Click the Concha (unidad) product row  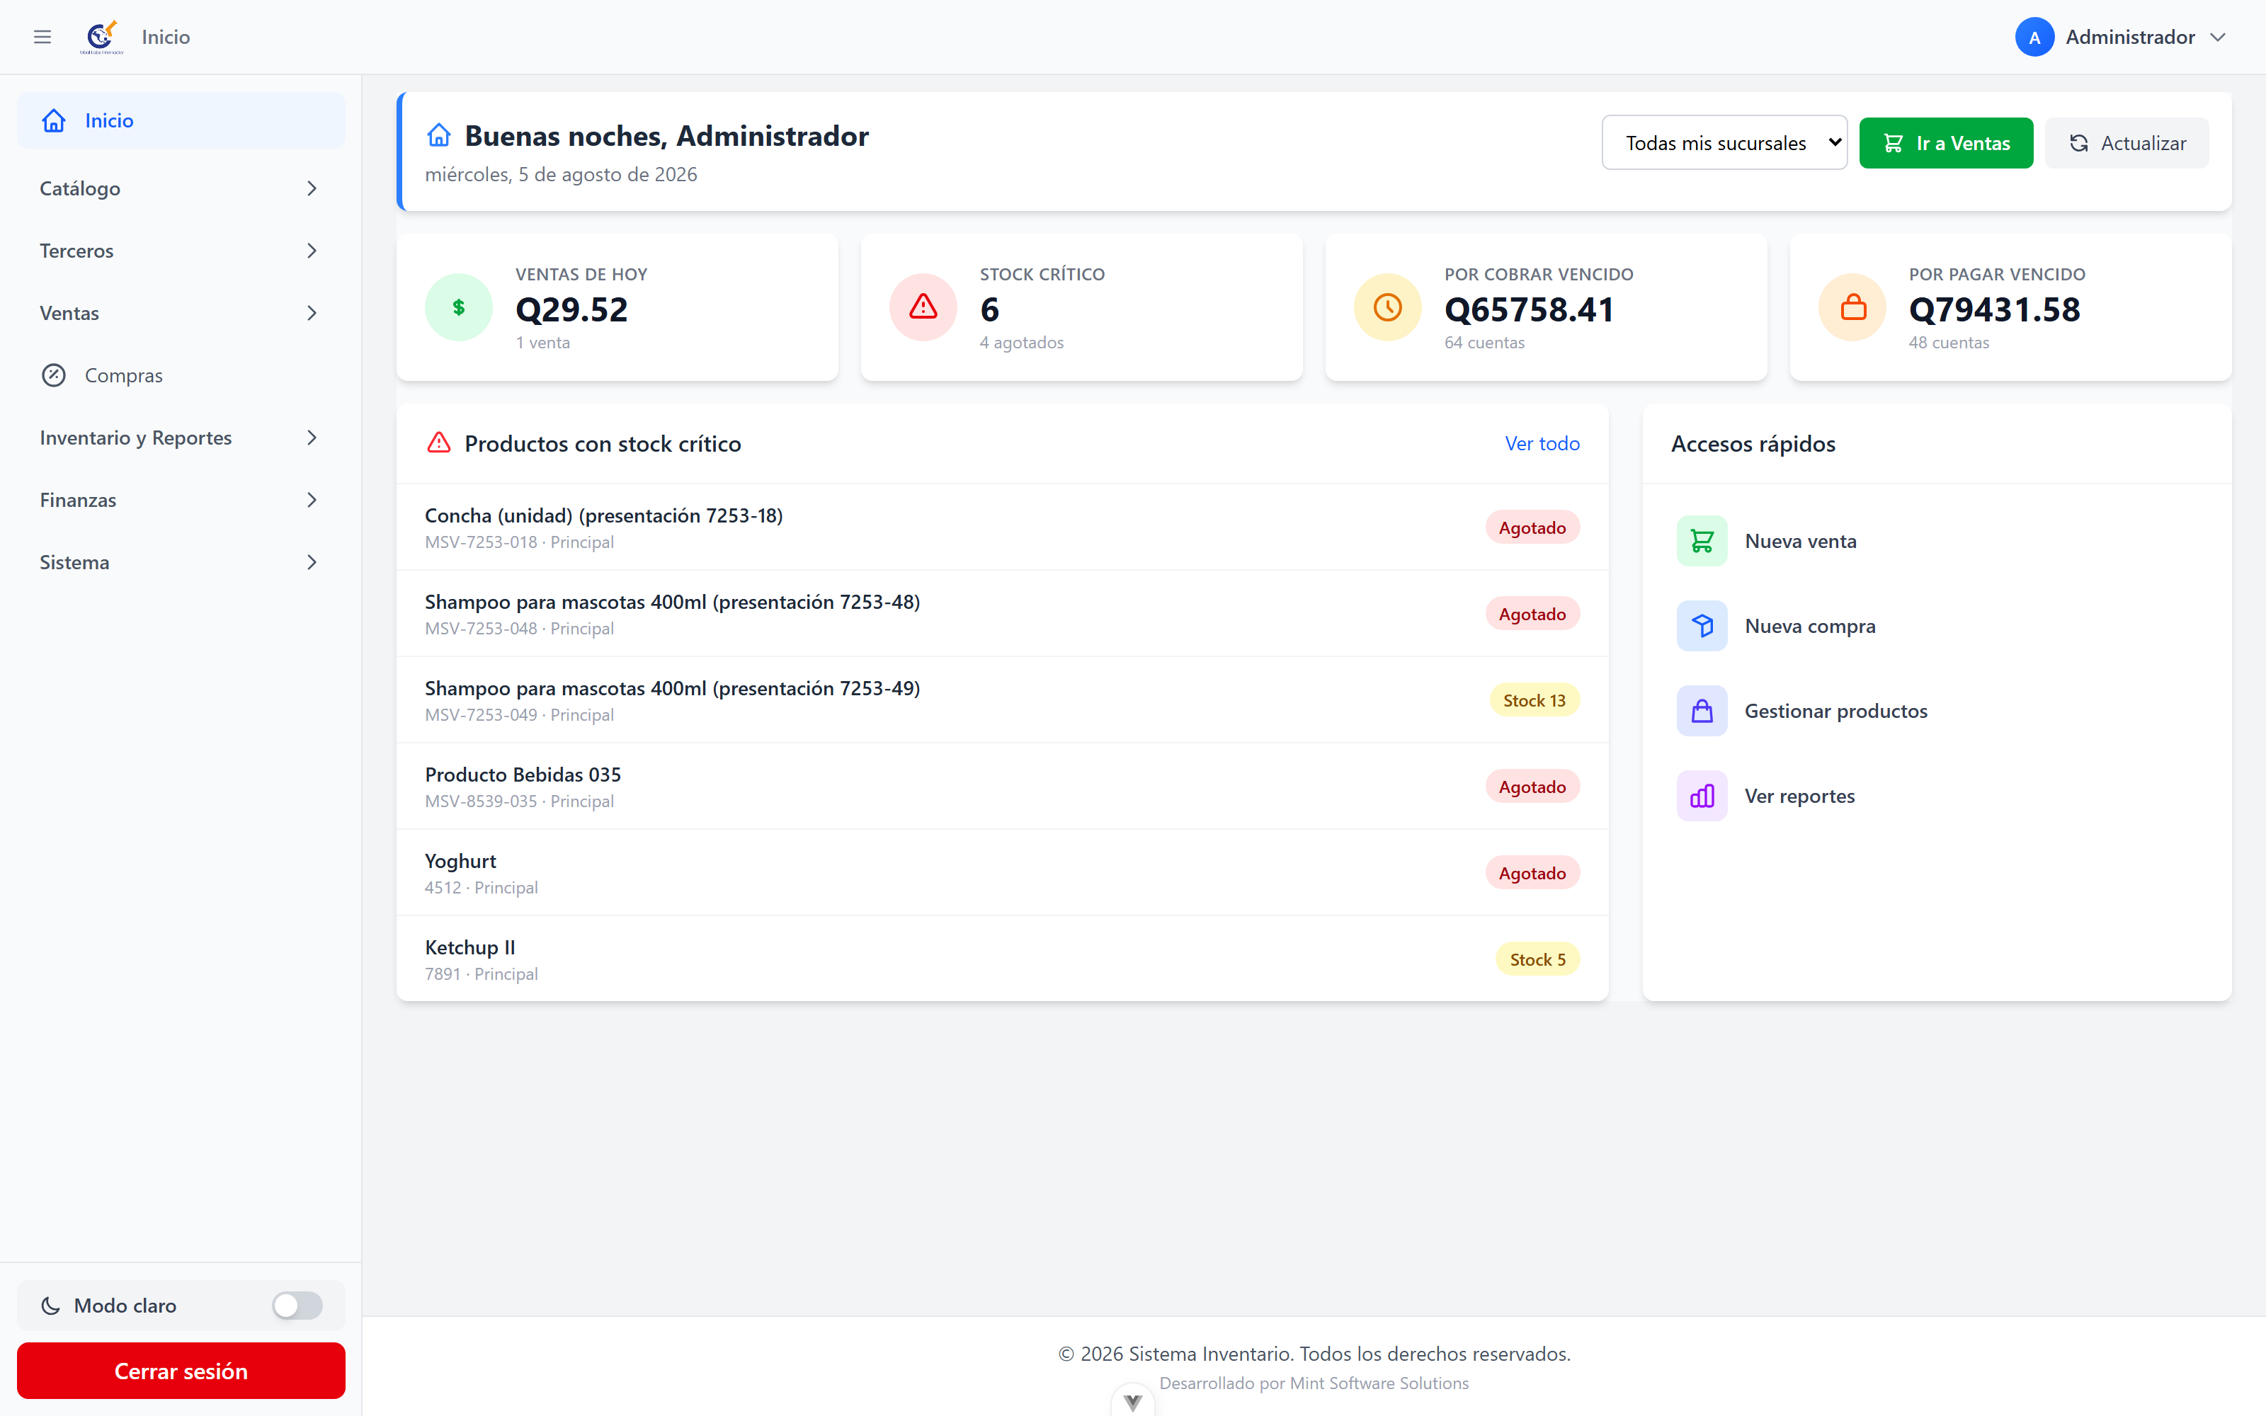pos(1002,527)
